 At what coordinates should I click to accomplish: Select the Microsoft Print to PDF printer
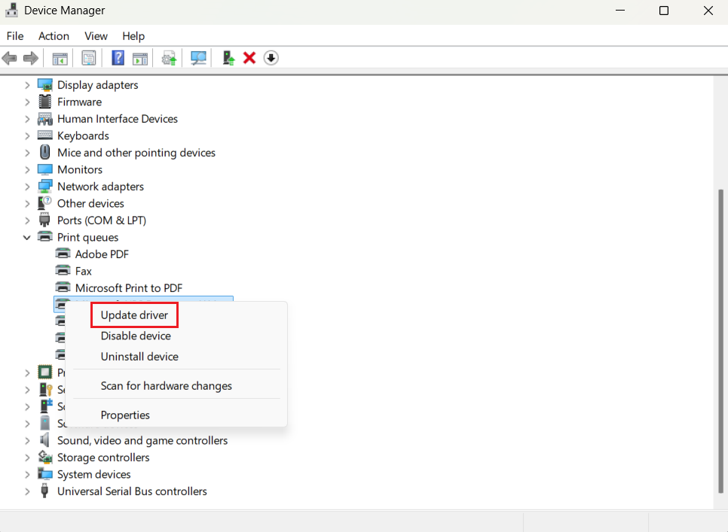coord(128,288)
